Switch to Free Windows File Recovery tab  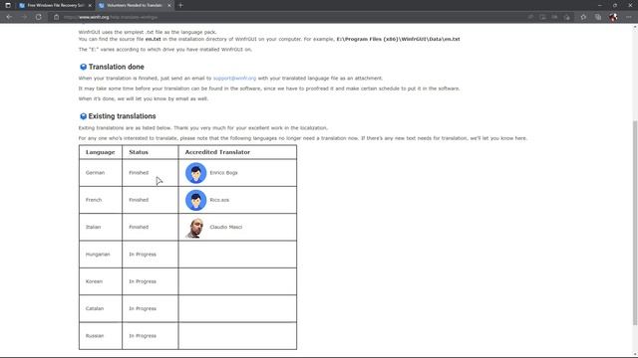pyautogui.click(x=56, y=5)
